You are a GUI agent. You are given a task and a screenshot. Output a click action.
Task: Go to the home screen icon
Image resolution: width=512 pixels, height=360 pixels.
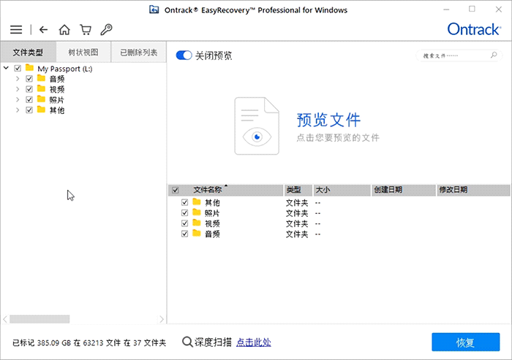click(64, 30)
